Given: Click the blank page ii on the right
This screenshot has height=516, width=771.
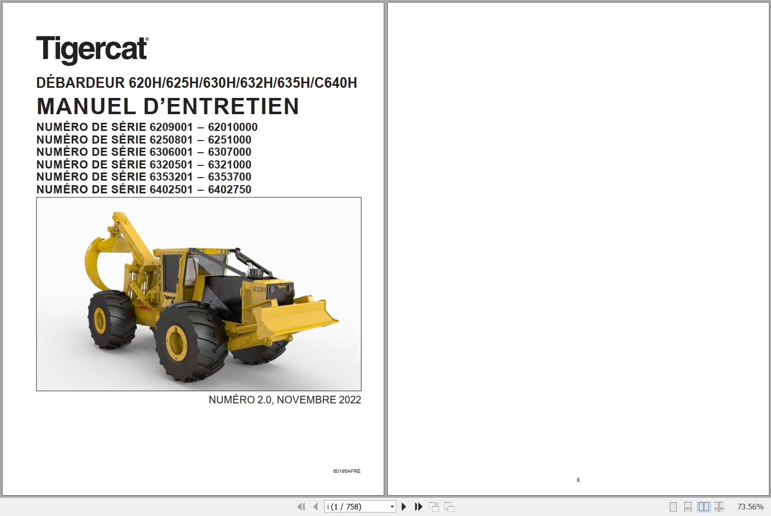Looking at the screenshot, I should (578, 249).
